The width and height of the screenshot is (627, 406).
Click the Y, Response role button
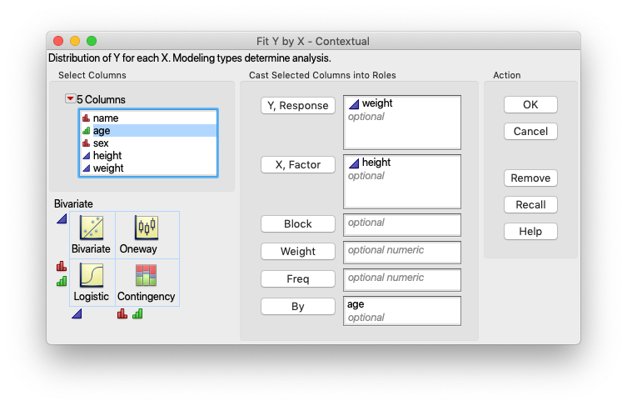298,106
